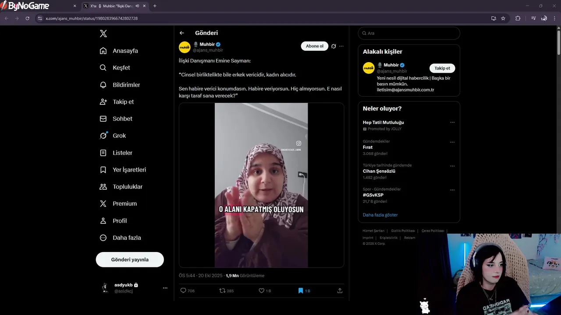Open the X logo home link

click(103, 34)
